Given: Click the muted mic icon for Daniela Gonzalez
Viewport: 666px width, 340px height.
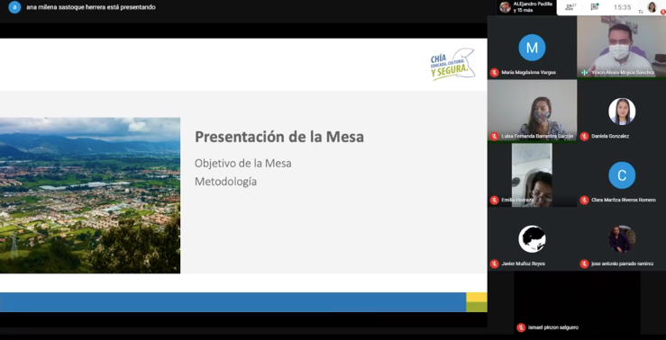Looking at the screenshot, I should click(585, 136).
